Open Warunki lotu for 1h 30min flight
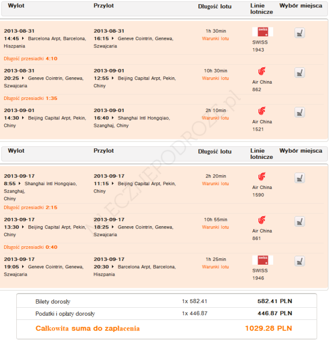Image resolution: width=330 pixels, height=342 pixels. [x=215, y=38]
